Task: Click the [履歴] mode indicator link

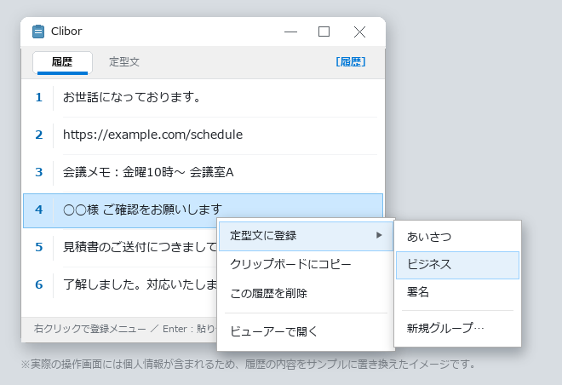Action: [x=351, y=62]
